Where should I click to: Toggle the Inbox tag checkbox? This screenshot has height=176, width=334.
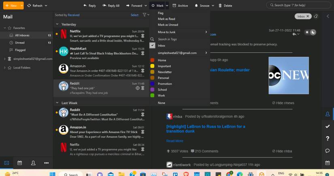[152, 45]
